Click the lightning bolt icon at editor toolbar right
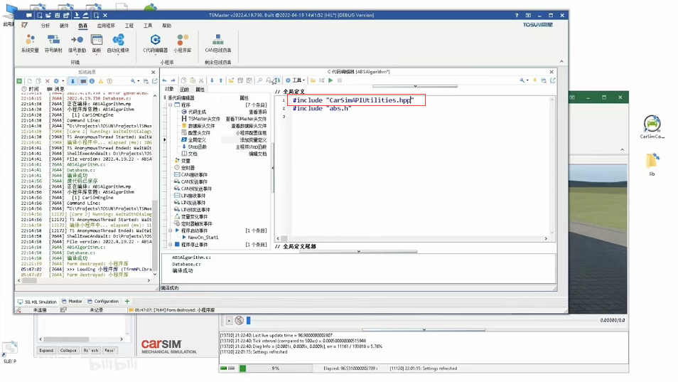Viewport: 678px width, 382px height. click(535, 80)
